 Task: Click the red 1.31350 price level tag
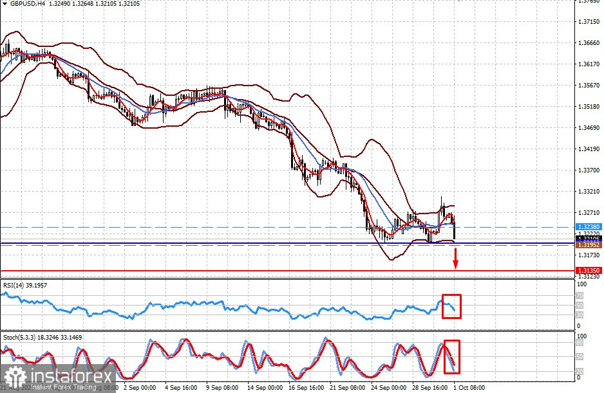[x=589, y=271]
